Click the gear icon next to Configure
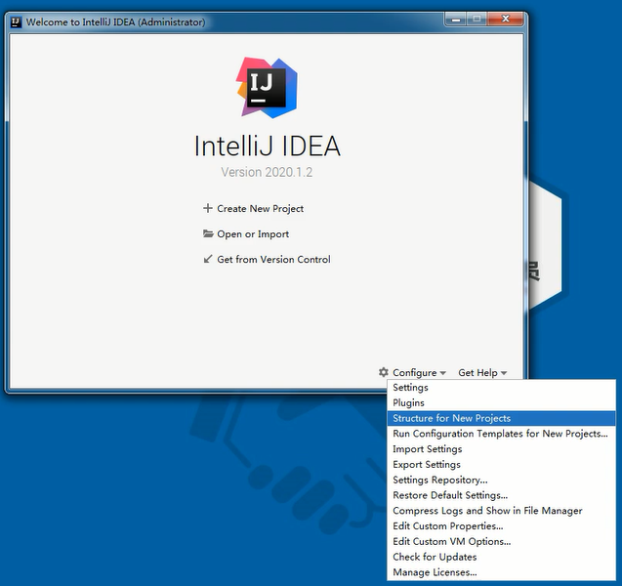This screenshot has height=586, width=622. [x=383, y=372]
